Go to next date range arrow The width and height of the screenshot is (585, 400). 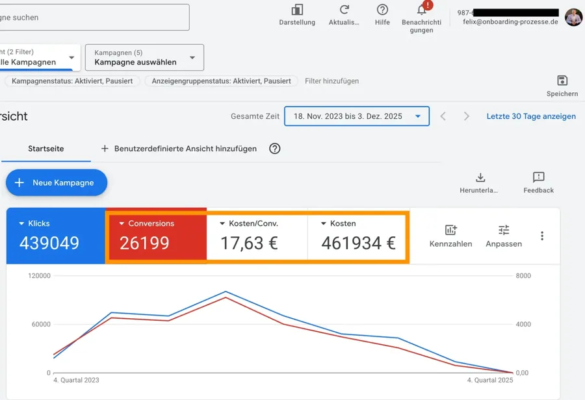[466, 116]
